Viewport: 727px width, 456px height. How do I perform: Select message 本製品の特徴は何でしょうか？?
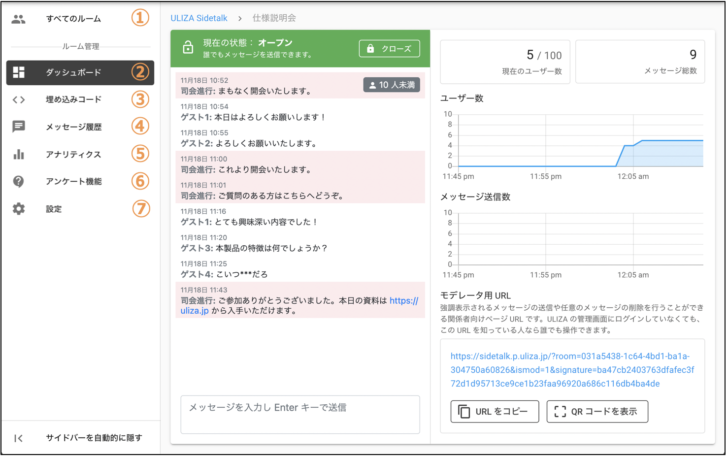[x=300, y=243]
